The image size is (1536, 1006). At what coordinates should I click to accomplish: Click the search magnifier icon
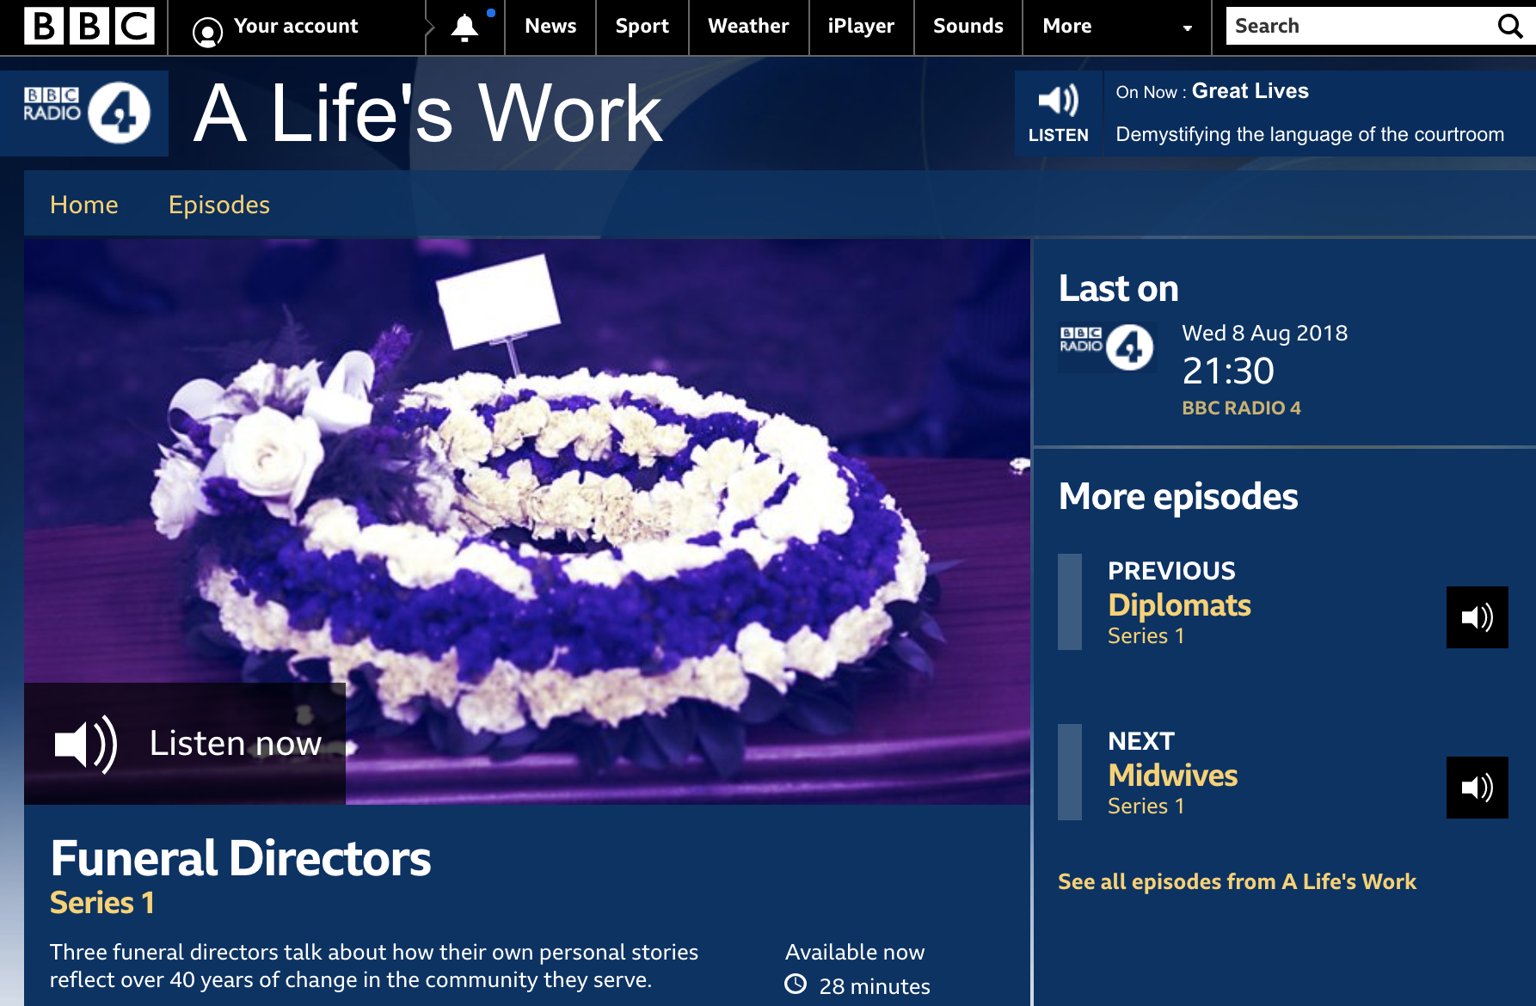pos(1510,26)
